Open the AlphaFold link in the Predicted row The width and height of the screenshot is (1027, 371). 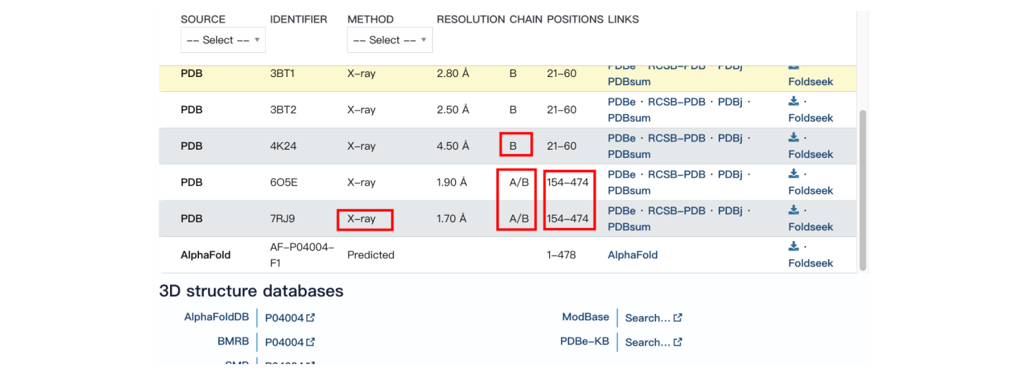click(x=633, y=255)
